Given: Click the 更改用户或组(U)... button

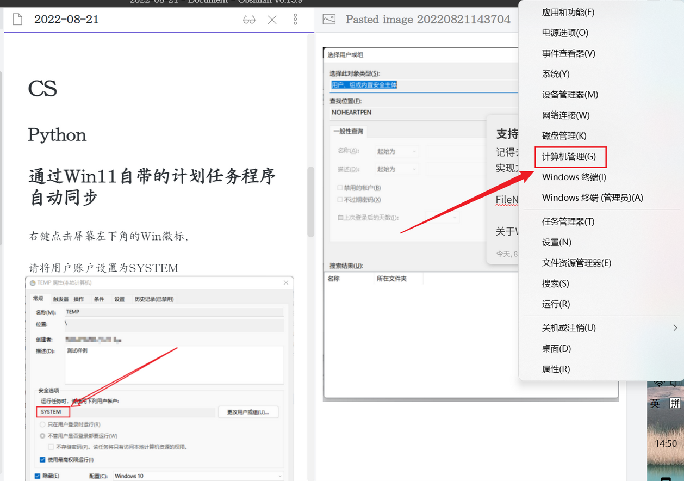Looking at the screenshot, I should [248, 412].
